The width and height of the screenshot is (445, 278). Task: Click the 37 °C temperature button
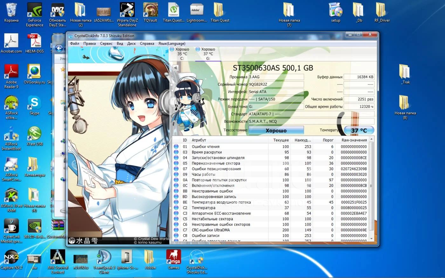[359, 131]
